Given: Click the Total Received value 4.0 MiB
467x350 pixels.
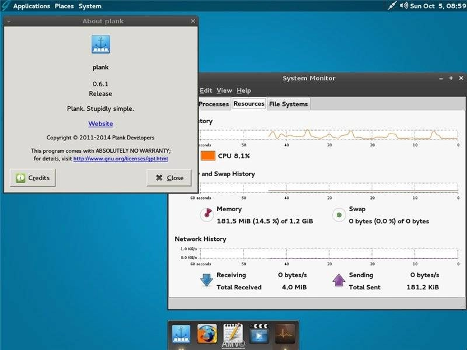Looking at the screenshot, I should point(294,287).
